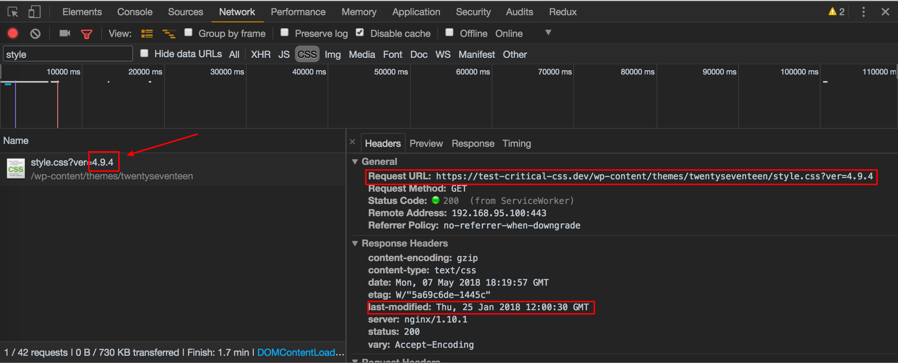The image size is (898, 363).
Task: Filter requests by JS
Action: click(284, 55)
